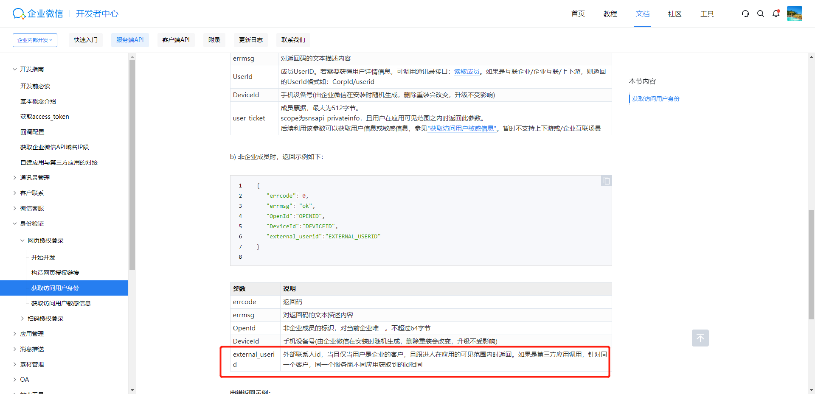Click the back-to-top arrow button
The height and width of the screenshot is (394, 815).
pyautogui.click(x=700, y=338)
